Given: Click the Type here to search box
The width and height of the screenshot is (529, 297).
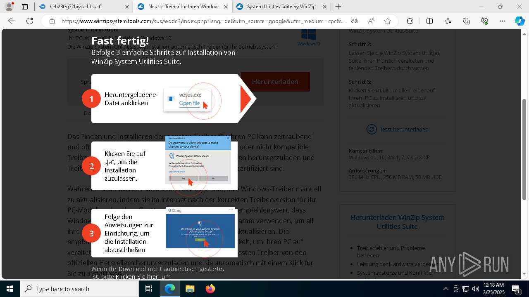Looking at the screenshot, I should click(x=79, y=289).
